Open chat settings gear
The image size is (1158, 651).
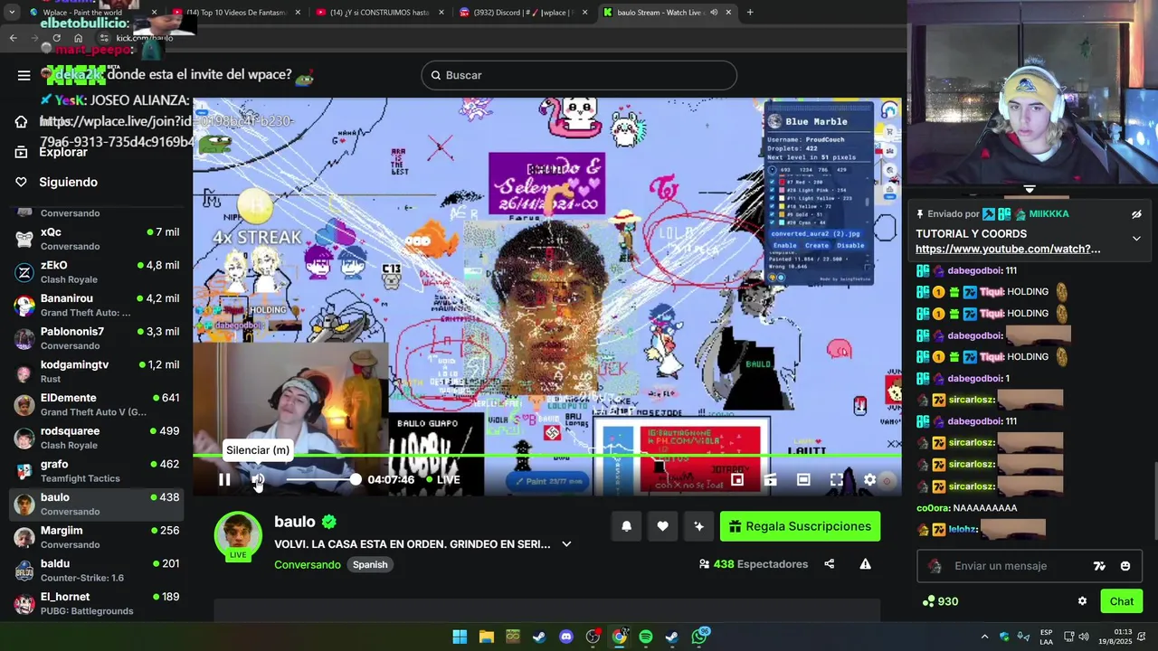[1082, 601]
